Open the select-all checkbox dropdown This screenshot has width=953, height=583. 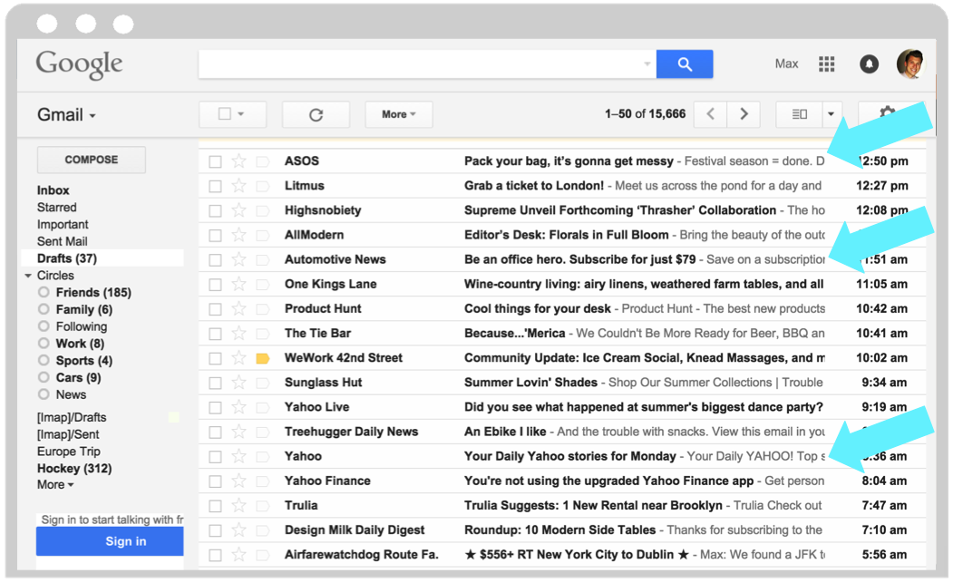coord(240,113)
